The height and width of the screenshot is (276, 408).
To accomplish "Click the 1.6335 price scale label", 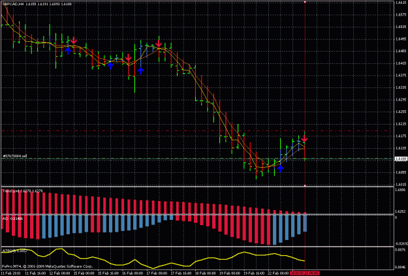I will click(401, 87).
